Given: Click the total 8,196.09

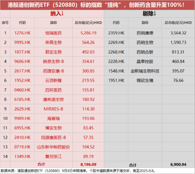Looking at the screenshot, I should click(x=88, y=164).
